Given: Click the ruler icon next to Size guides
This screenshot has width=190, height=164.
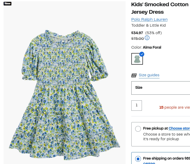Looking at the screenshot, I should [134, 75].
